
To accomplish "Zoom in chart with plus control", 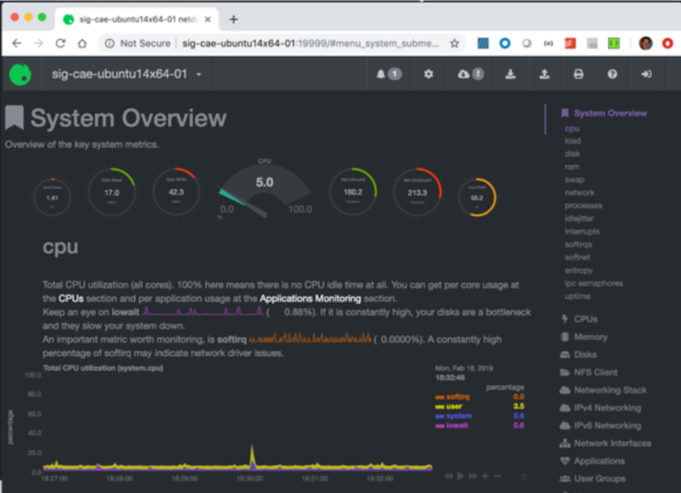I will click(x=485, y=476).
